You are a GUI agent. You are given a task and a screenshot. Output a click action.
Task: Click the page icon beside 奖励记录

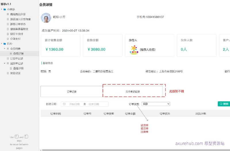[x=8, y=73]
